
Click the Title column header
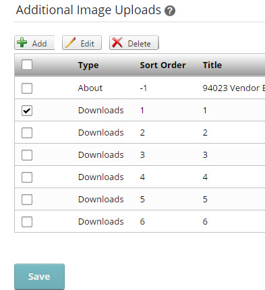(x=212, y=65)
